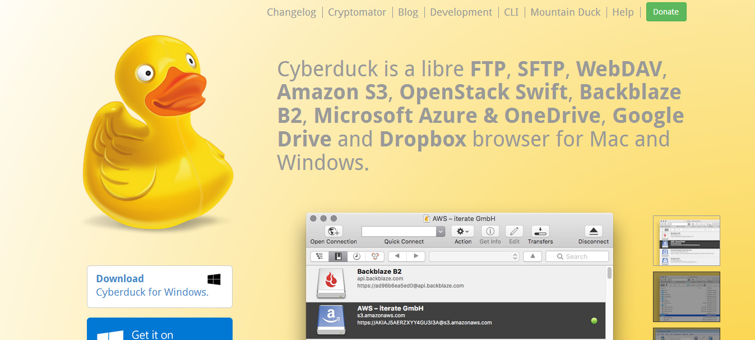Image resolution: width=755 pixels, height=340 pixels.
Task: Open the Blog nav link
Action: 408,12
